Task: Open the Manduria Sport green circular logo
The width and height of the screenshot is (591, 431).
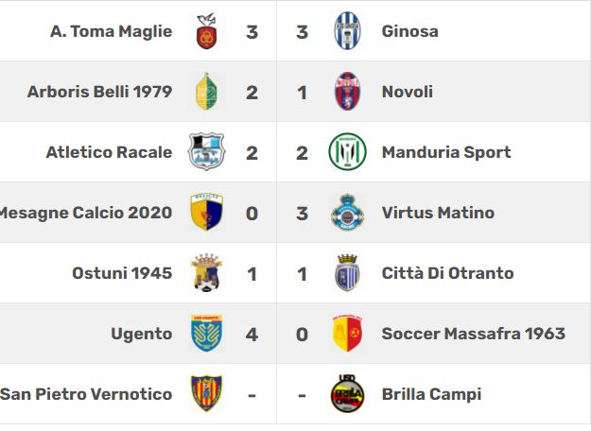Action: 347,151
